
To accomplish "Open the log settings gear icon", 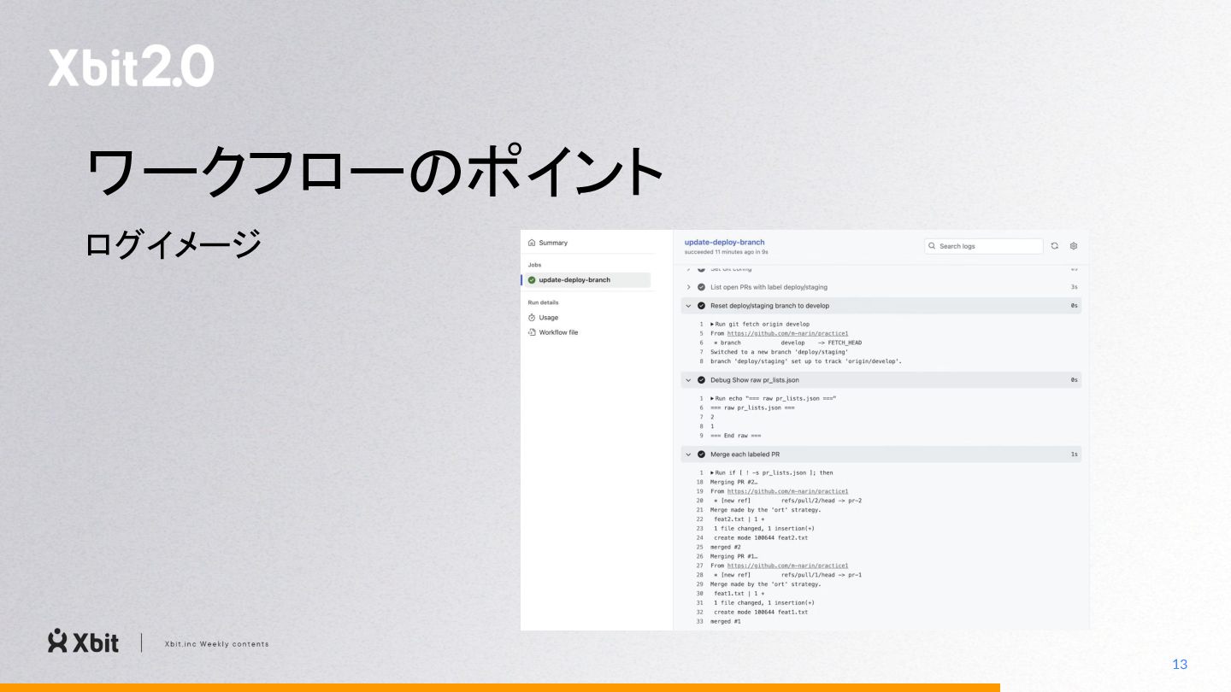I will (1074, 246).
